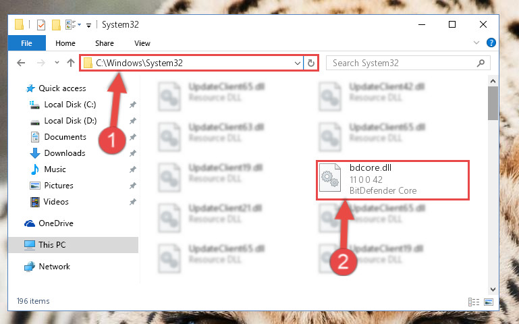Go up one folder level
Image resolution: width=519 pixels, height=324 pixels.
tap(70, 63)
